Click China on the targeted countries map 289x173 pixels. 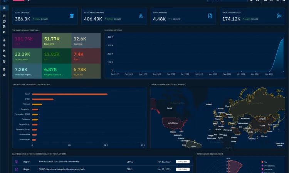pos(263,126)
